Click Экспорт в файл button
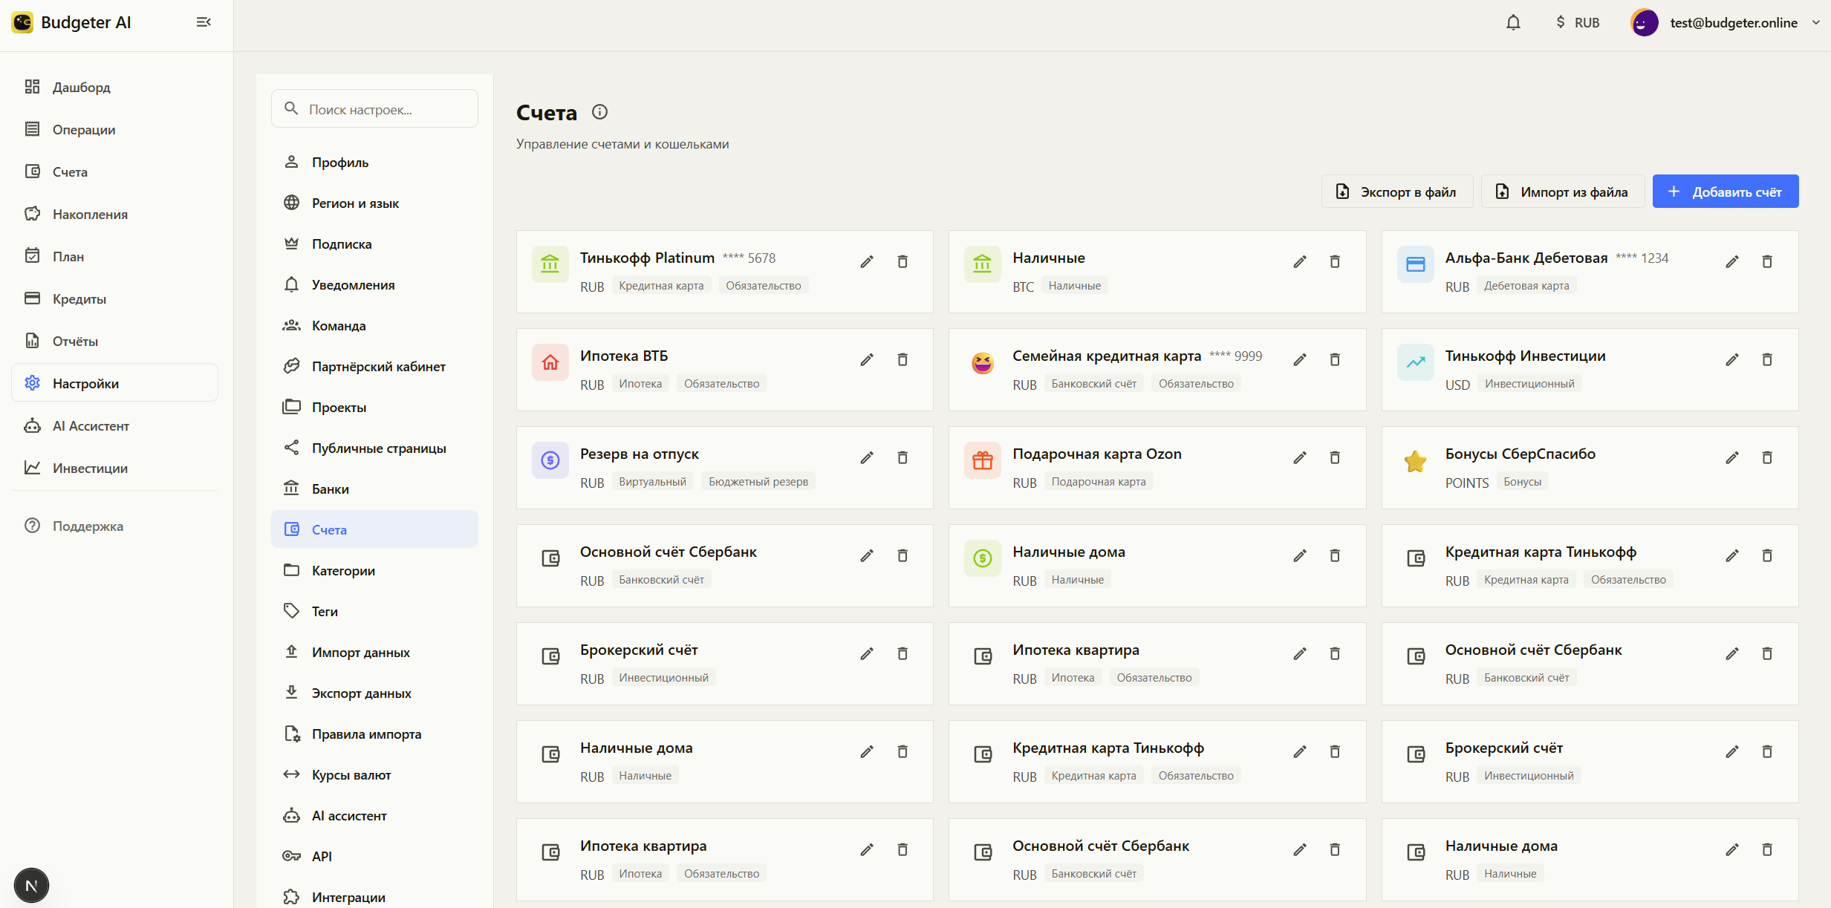The image size is (1831, 908). click(1396, 192)
